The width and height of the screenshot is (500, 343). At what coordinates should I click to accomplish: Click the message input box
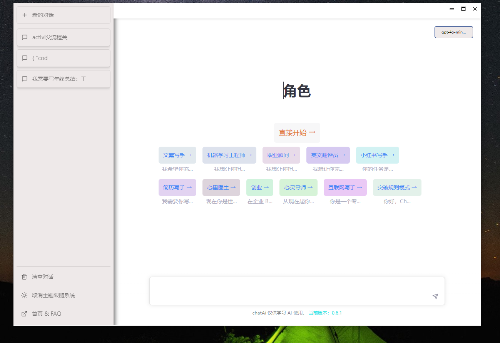(297, 291)
